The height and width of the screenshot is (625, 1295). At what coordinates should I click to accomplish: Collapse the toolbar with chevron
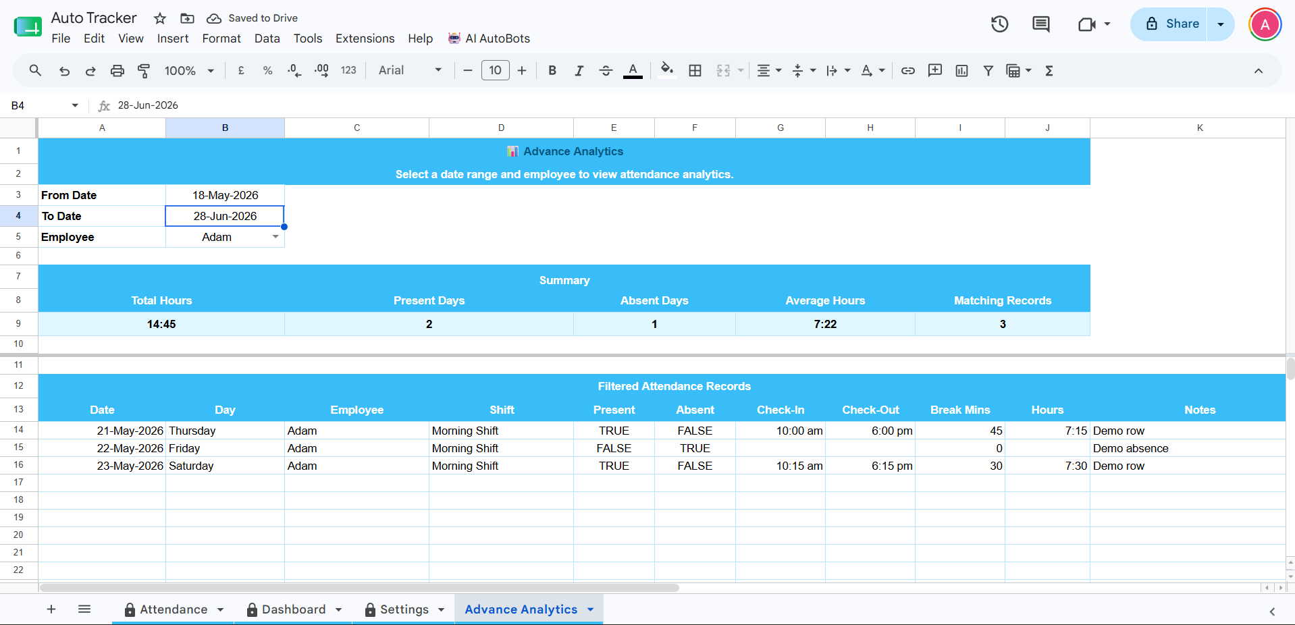[x=1259, y=70]
